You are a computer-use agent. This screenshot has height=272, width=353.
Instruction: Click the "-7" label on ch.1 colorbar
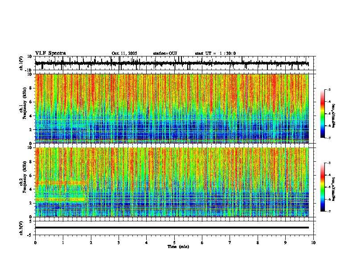328,138
